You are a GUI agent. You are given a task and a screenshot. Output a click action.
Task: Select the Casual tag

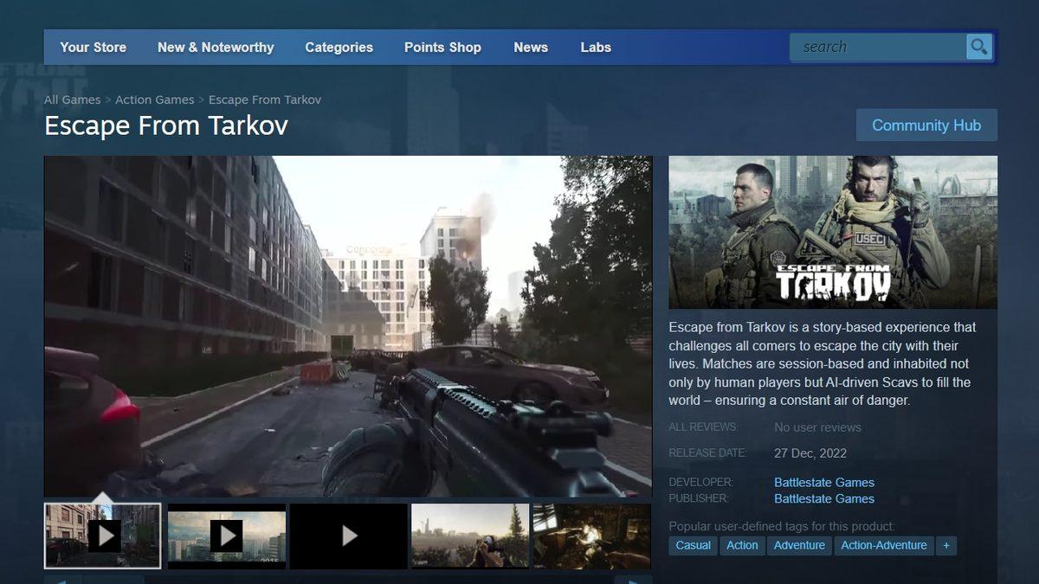click(x=693, y=545)
